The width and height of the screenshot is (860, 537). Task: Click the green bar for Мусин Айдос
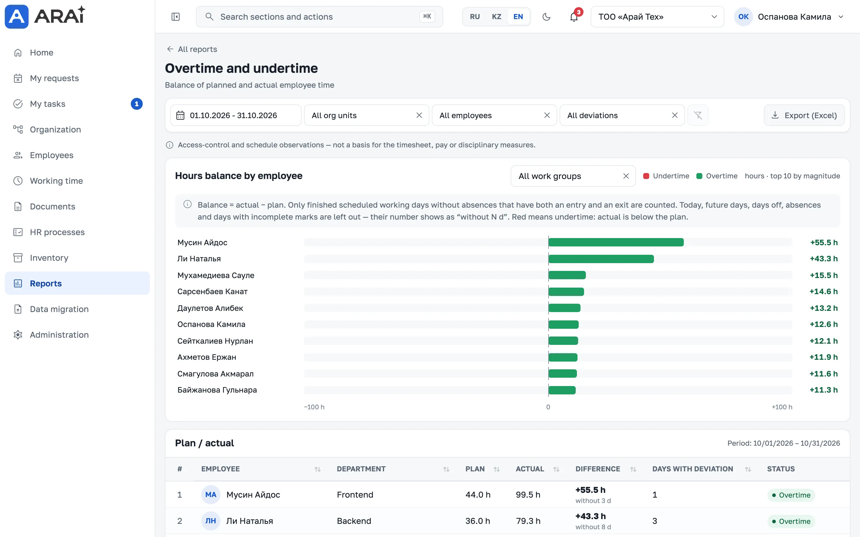tap(616, 242)
